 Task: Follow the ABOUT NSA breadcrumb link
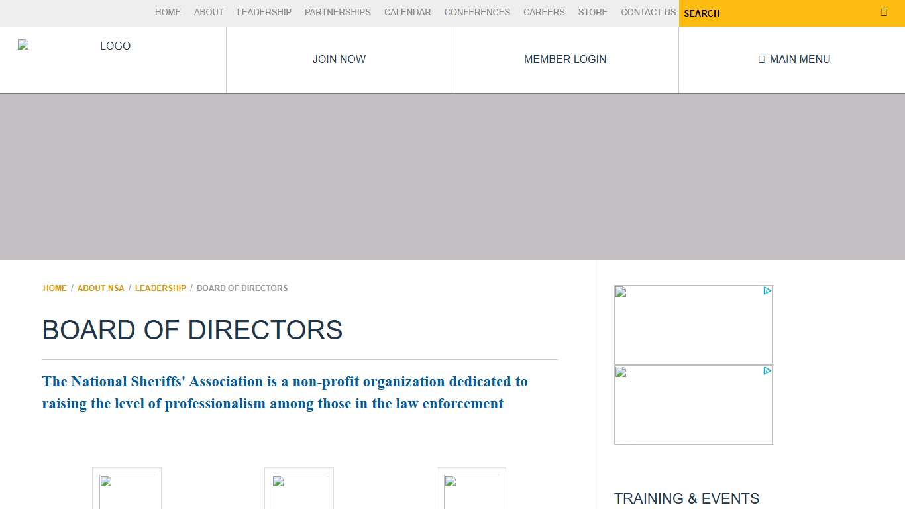pos(101,288)
